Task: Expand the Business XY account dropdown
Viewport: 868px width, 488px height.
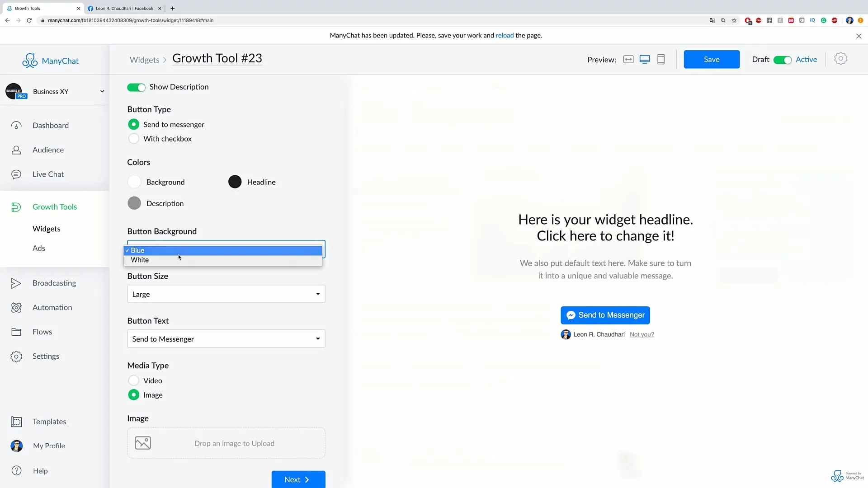Action: (102, 91)
